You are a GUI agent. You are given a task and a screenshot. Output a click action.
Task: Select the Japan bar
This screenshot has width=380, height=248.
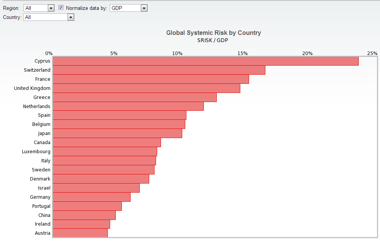pos(117,133)
